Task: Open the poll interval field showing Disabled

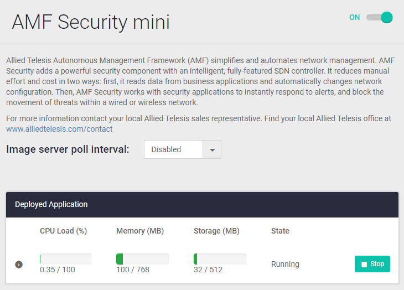Action: 173,149
